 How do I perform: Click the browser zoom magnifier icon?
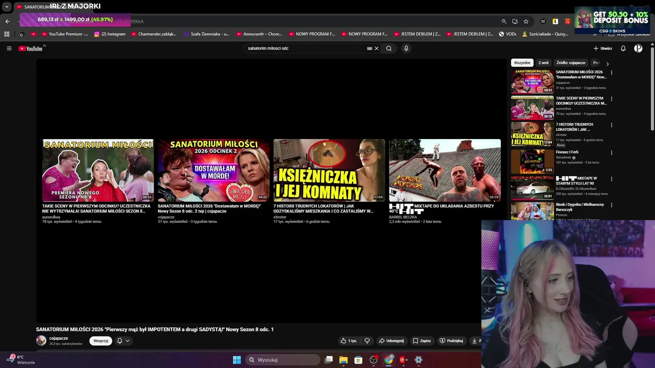click(504, 21)
